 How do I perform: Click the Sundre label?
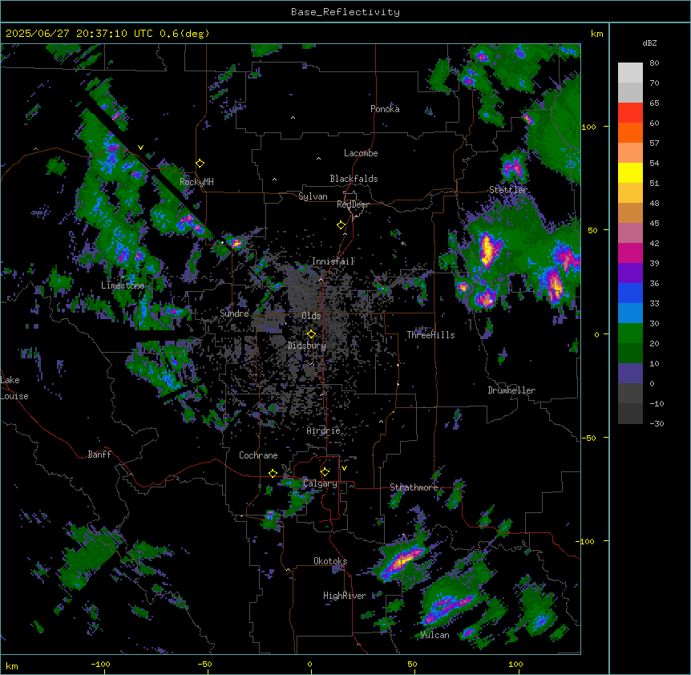coord(234,313)
